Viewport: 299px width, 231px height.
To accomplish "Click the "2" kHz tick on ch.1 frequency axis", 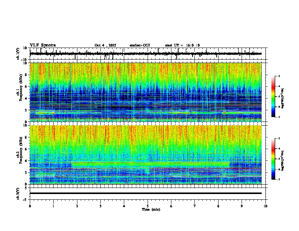I will point(26,110).
